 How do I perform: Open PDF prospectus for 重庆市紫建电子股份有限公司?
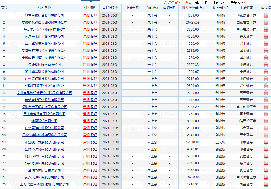[x=266, y=114]
